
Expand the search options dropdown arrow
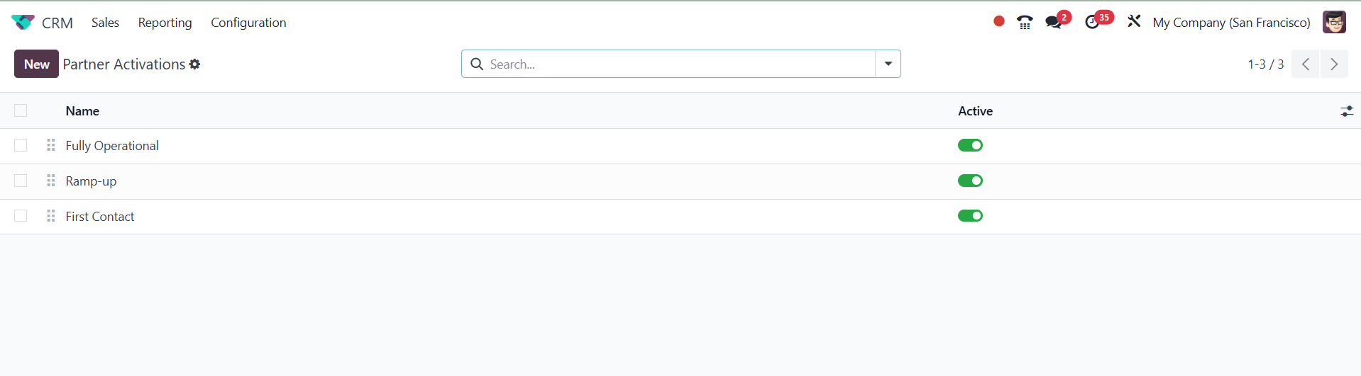pos(888,64)
